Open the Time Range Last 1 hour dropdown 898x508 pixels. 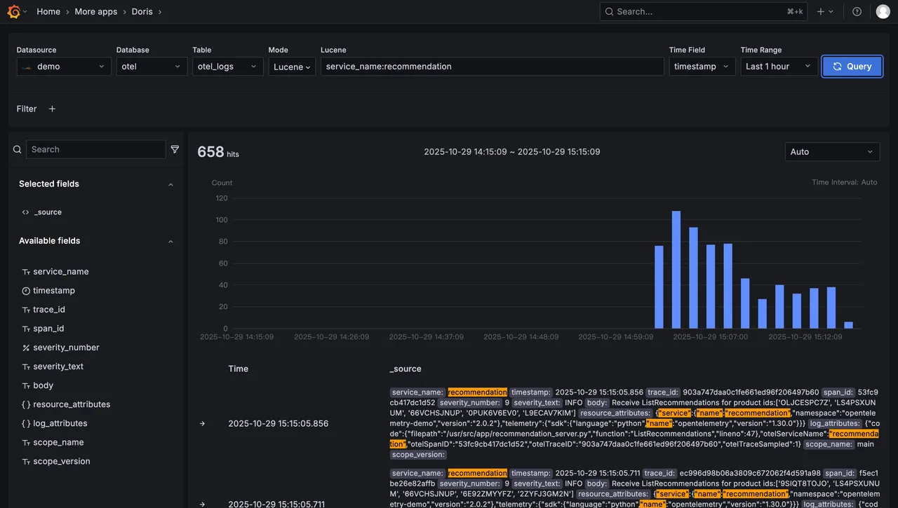(x=779, y=66)
